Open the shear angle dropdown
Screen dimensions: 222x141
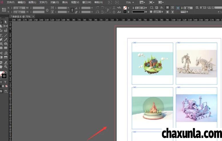[x=92, y=12]
